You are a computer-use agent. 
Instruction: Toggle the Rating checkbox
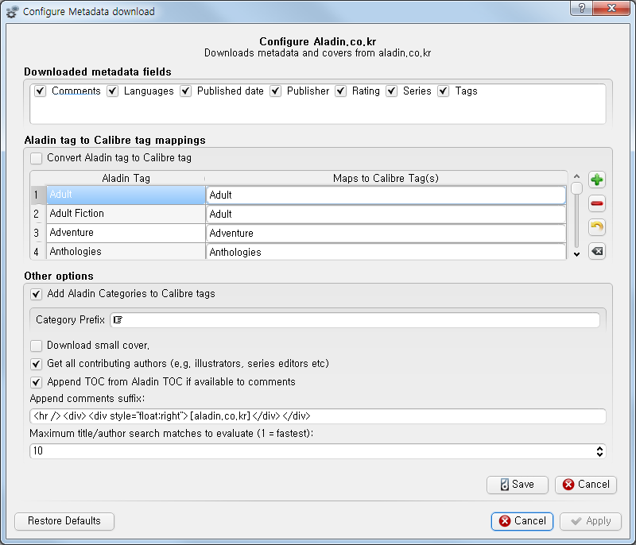tap(340, 91)
